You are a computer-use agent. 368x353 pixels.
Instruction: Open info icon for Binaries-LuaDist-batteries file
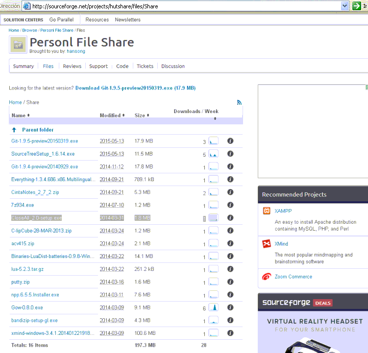click(230, 256)
